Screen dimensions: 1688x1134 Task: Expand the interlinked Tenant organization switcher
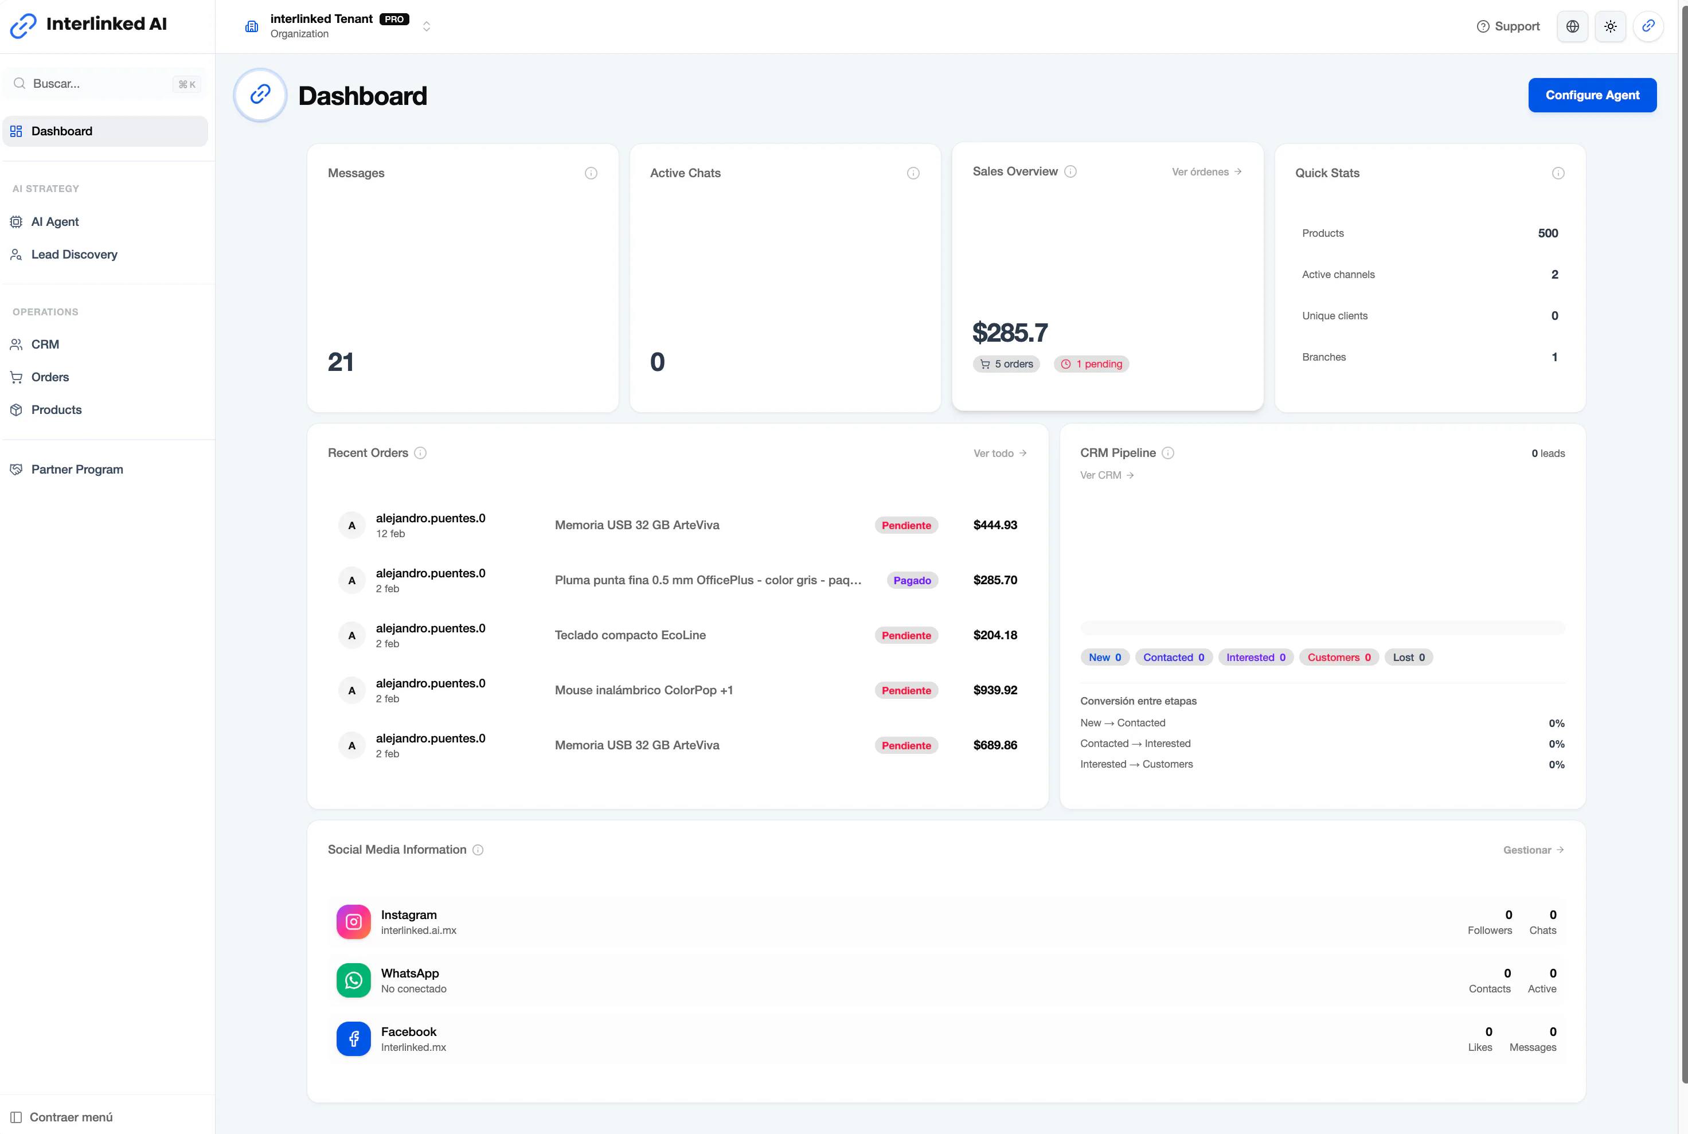click(427, 26)
